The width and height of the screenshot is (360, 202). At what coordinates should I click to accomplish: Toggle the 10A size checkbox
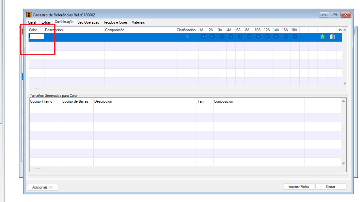258,37
